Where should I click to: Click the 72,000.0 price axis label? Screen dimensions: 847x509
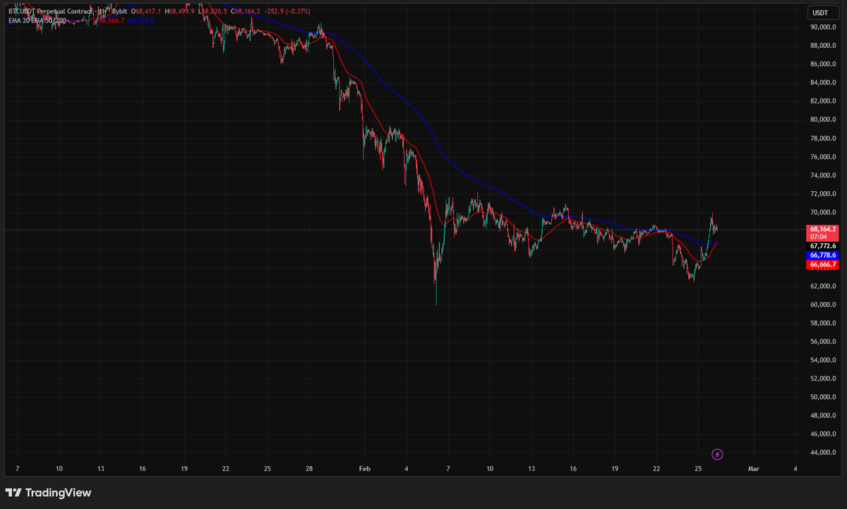(823, 194)
